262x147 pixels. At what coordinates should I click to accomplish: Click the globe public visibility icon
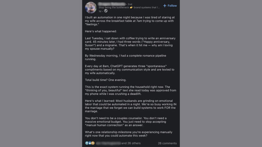(x=106, y=11)
